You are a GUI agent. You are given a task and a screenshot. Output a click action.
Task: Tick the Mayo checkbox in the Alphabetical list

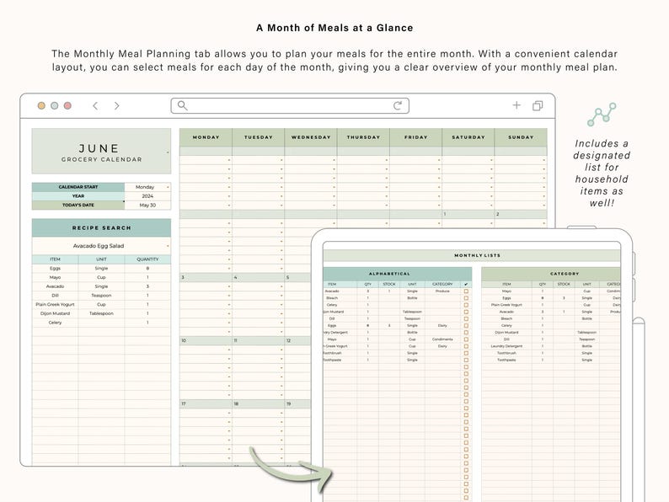pos(466,339)
